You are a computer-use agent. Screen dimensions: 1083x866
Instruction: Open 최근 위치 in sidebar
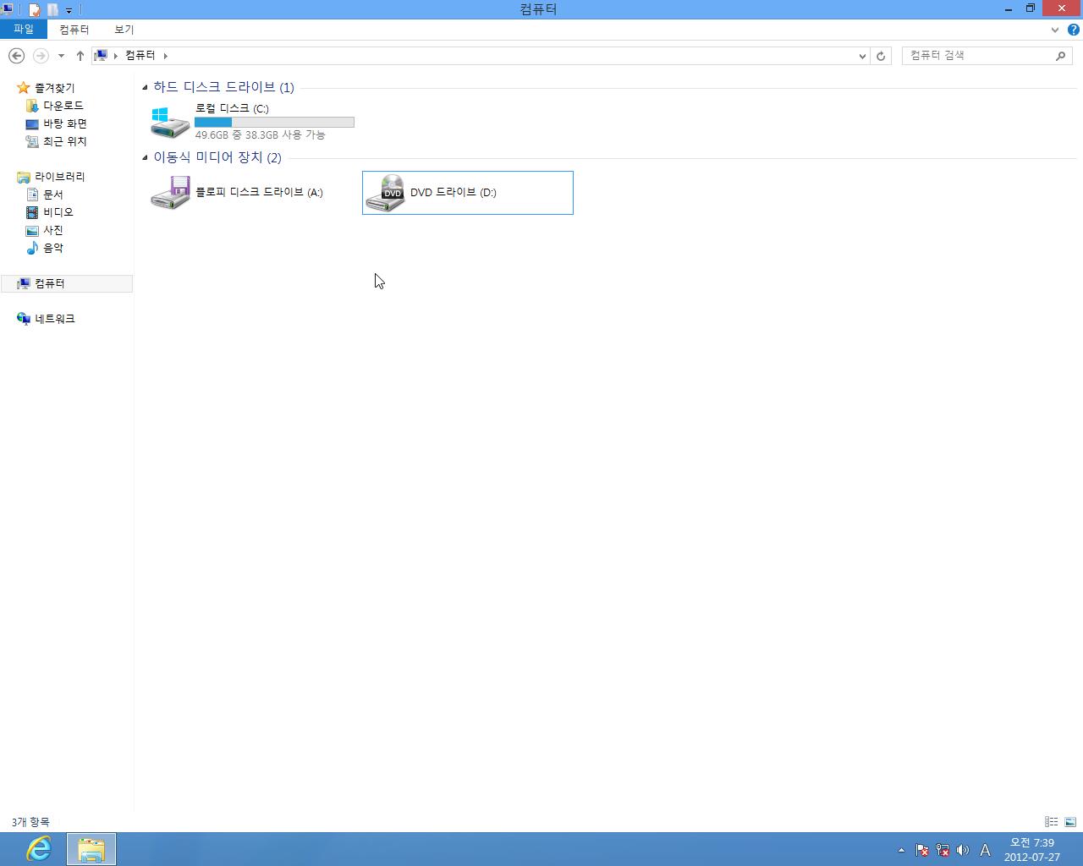(65, 141)
